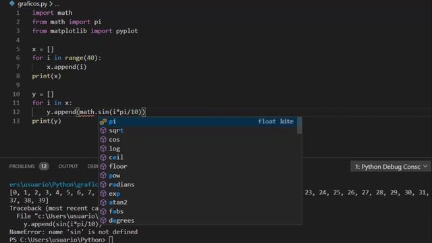Click 'range(40):' on line 6
432x243 pixels.
point(83,58)
